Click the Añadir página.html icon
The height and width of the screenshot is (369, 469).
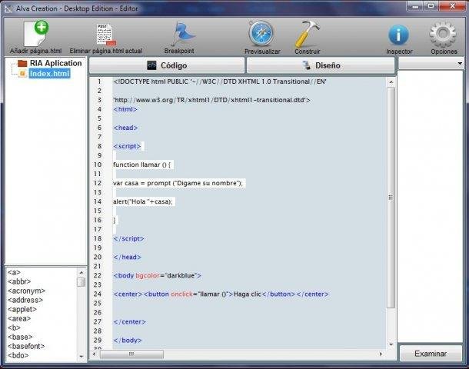(x=36, y=33)
